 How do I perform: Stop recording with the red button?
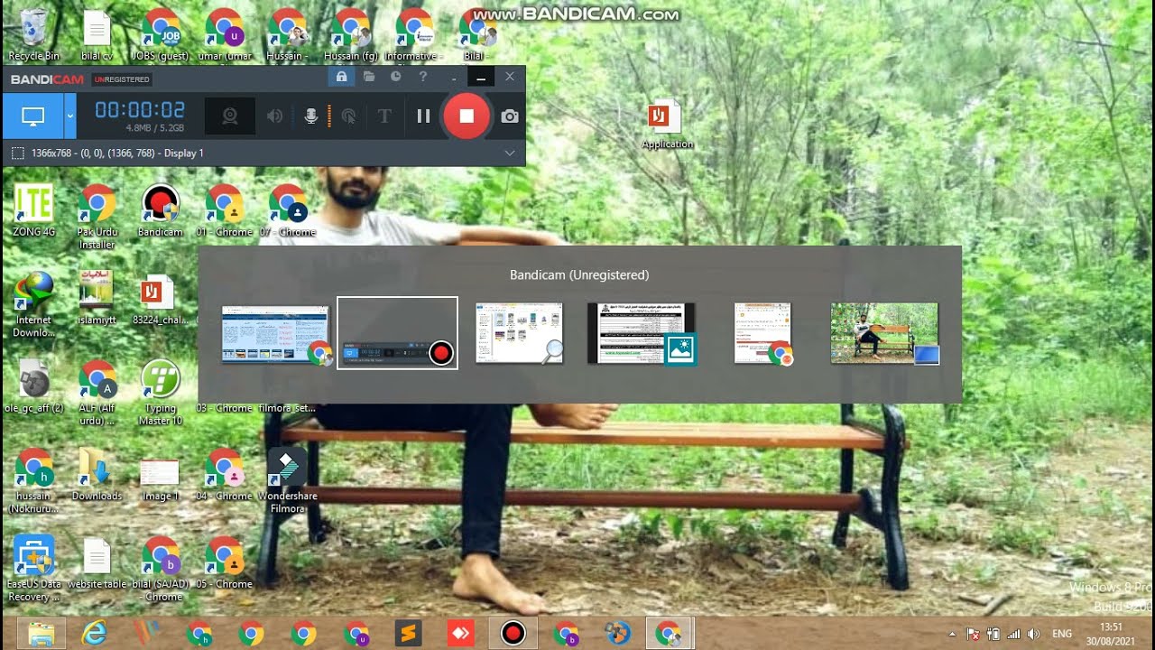pos(467,116)
